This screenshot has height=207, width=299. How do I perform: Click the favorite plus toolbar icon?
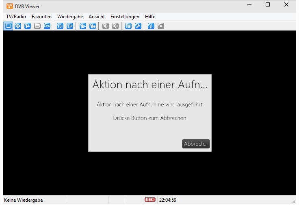(93, 26)
